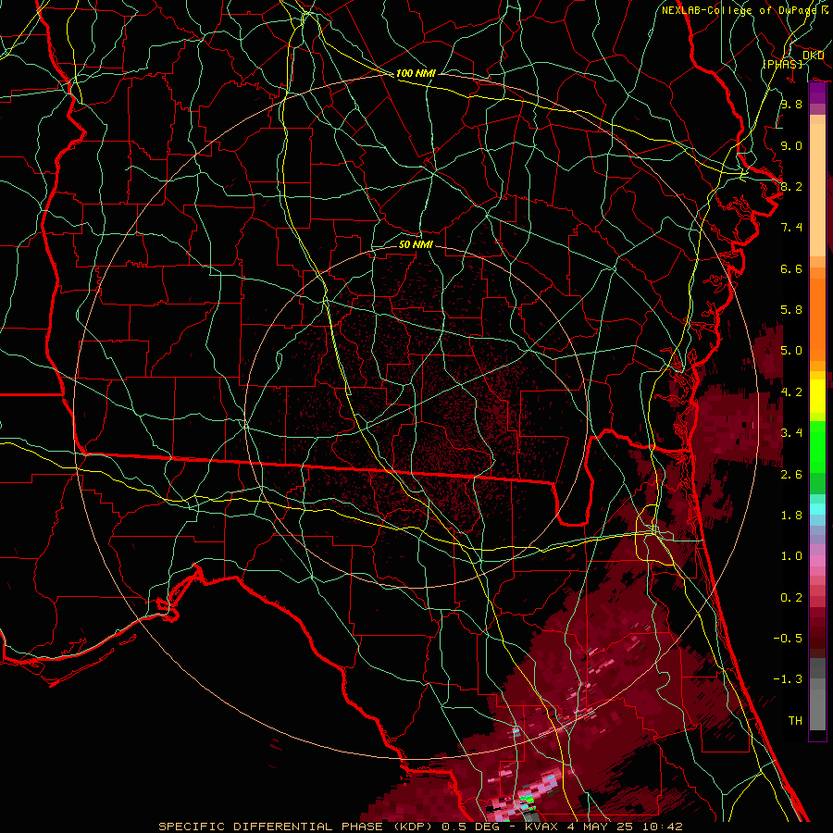The height and width of the screenshot is (833, 833).
Task: Select the 50 NMI range ring label
Action: (416, 244)
